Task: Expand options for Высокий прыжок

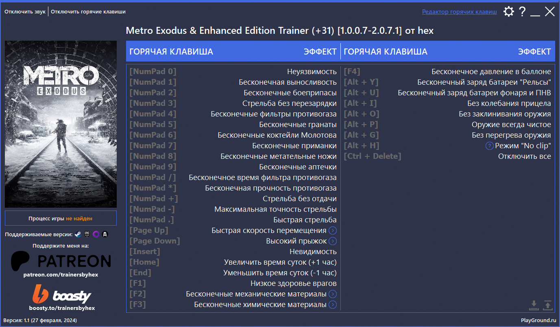Action: 333,241
